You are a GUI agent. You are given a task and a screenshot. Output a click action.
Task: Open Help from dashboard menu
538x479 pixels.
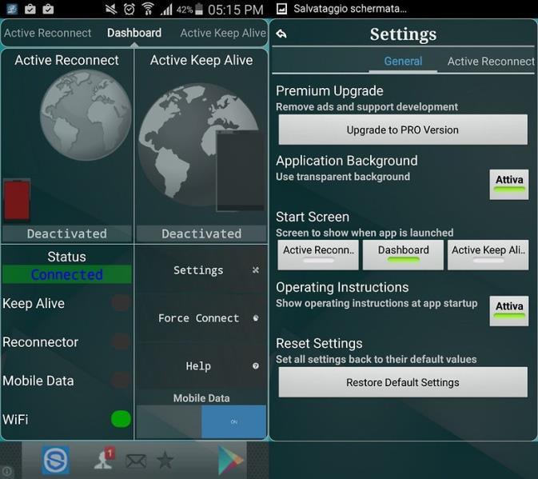(201, 366)
